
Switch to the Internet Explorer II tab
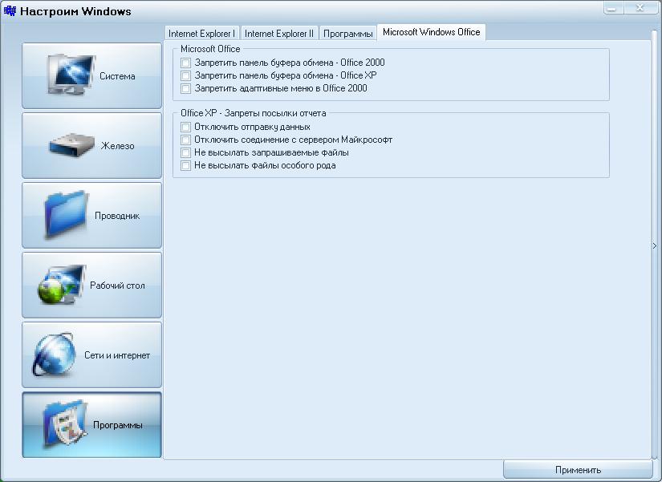pyautogui.click(x=279, y=34)
